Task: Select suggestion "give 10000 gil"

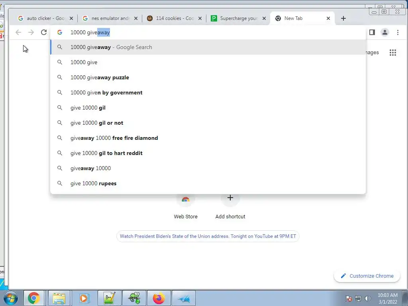Action: pyautogui.click(x=208, y=108)
